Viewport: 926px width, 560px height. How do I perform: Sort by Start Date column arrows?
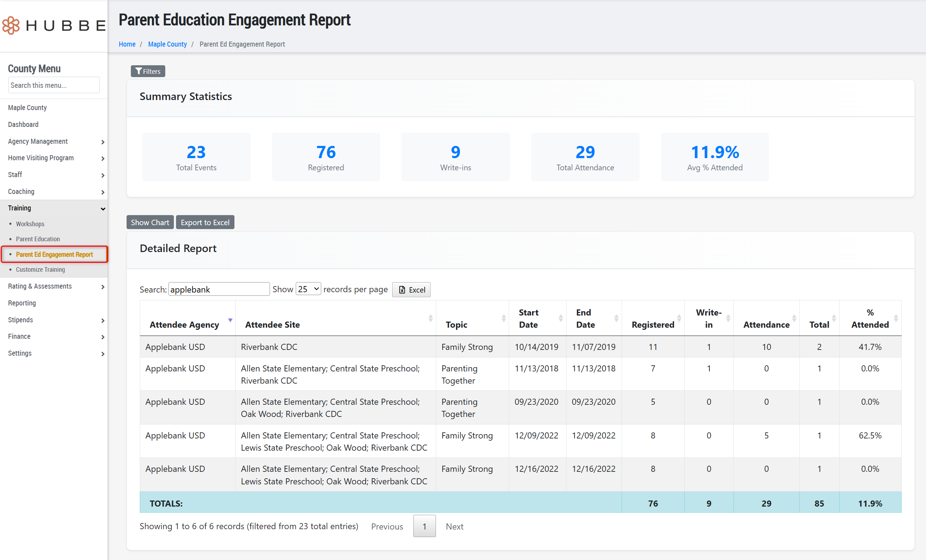pyautogui.click(x=560, y=318)
